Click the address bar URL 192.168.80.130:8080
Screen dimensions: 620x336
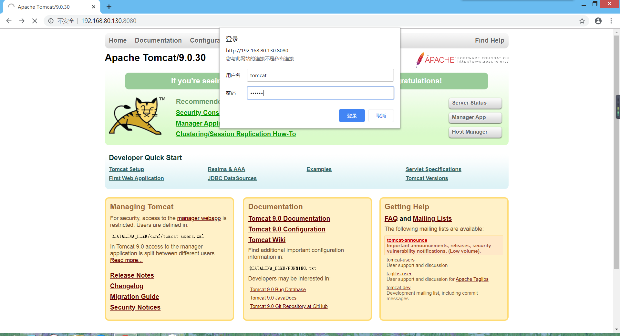click(108, 21)
